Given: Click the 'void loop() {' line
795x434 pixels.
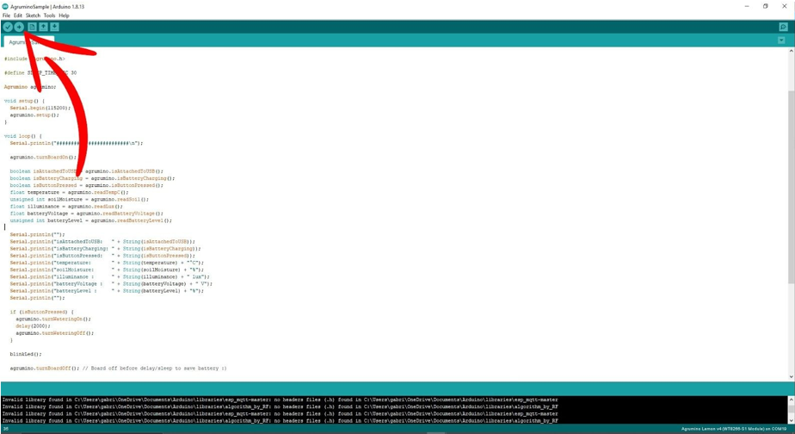Looking at the screenshot, I should pyautogui.click(x=23, y=136).
